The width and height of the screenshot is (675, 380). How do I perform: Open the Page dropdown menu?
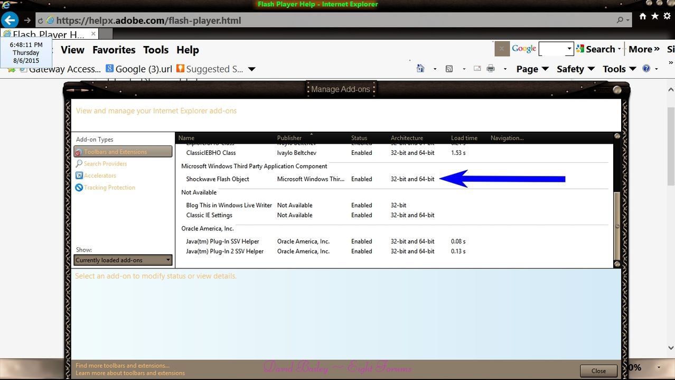[x=532, y=69]
